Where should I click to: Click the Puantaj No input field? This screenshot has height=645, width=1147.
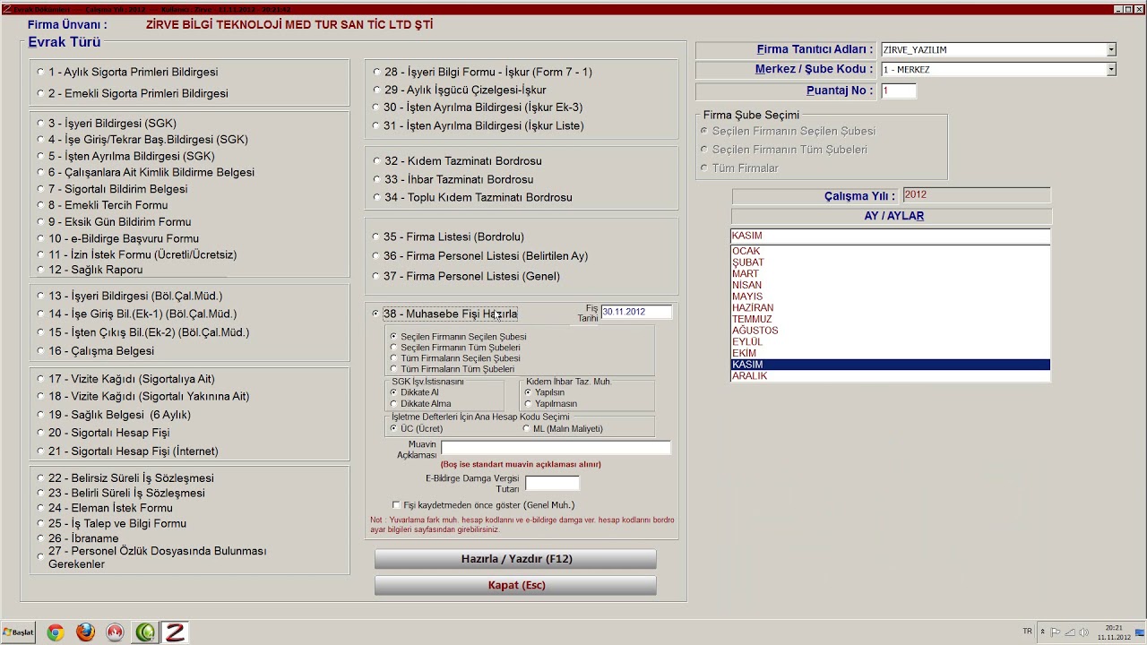899,90
